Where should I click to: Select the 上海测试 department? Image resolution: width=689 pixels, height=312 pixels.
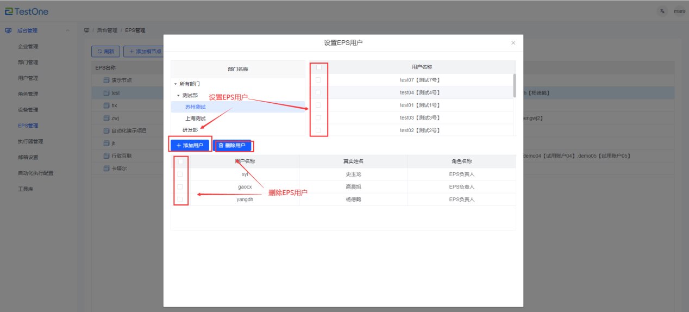tap(196, 118)
